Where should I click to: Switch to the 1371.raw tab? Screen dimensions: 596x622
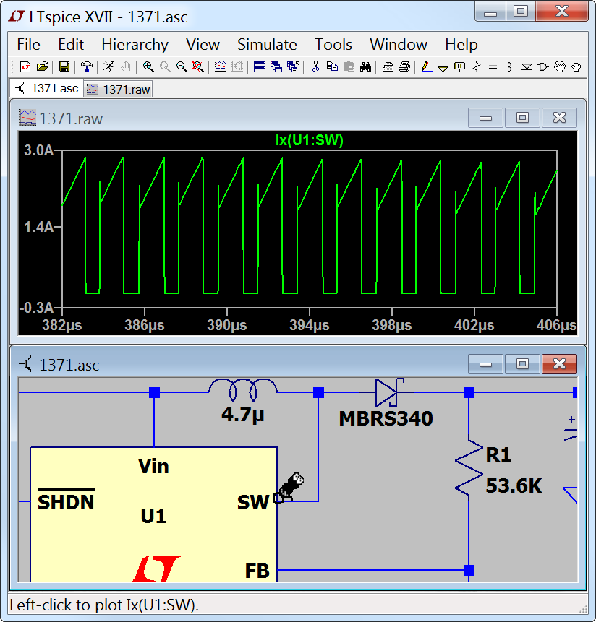click(119, 89)
